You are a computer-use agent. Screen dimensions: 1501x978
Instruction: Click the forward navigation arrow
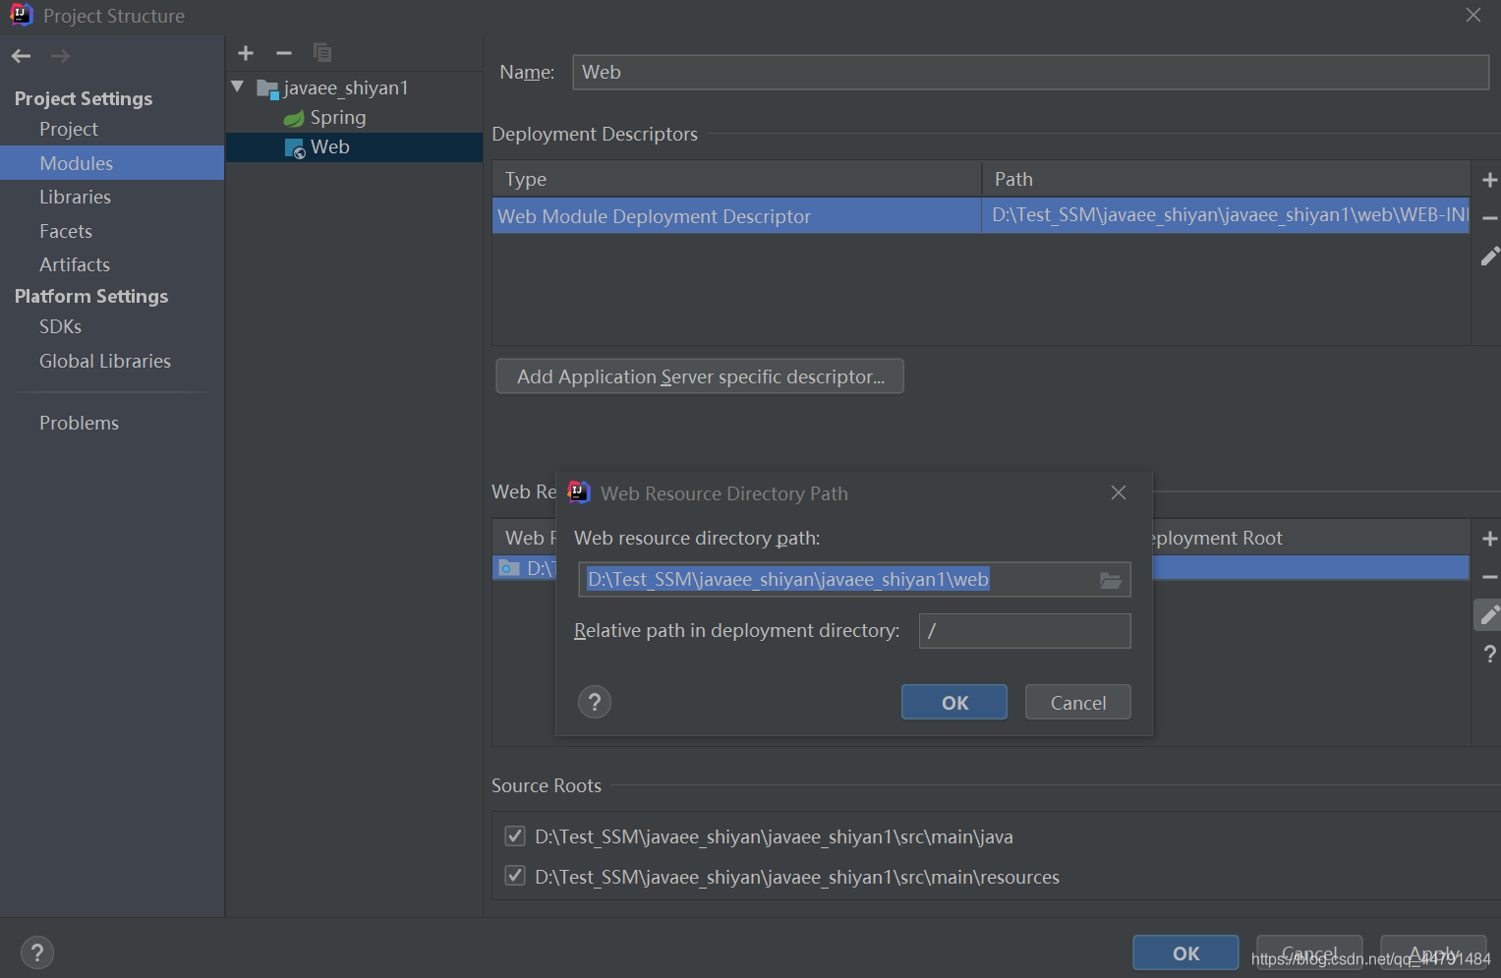pos(60,56)
